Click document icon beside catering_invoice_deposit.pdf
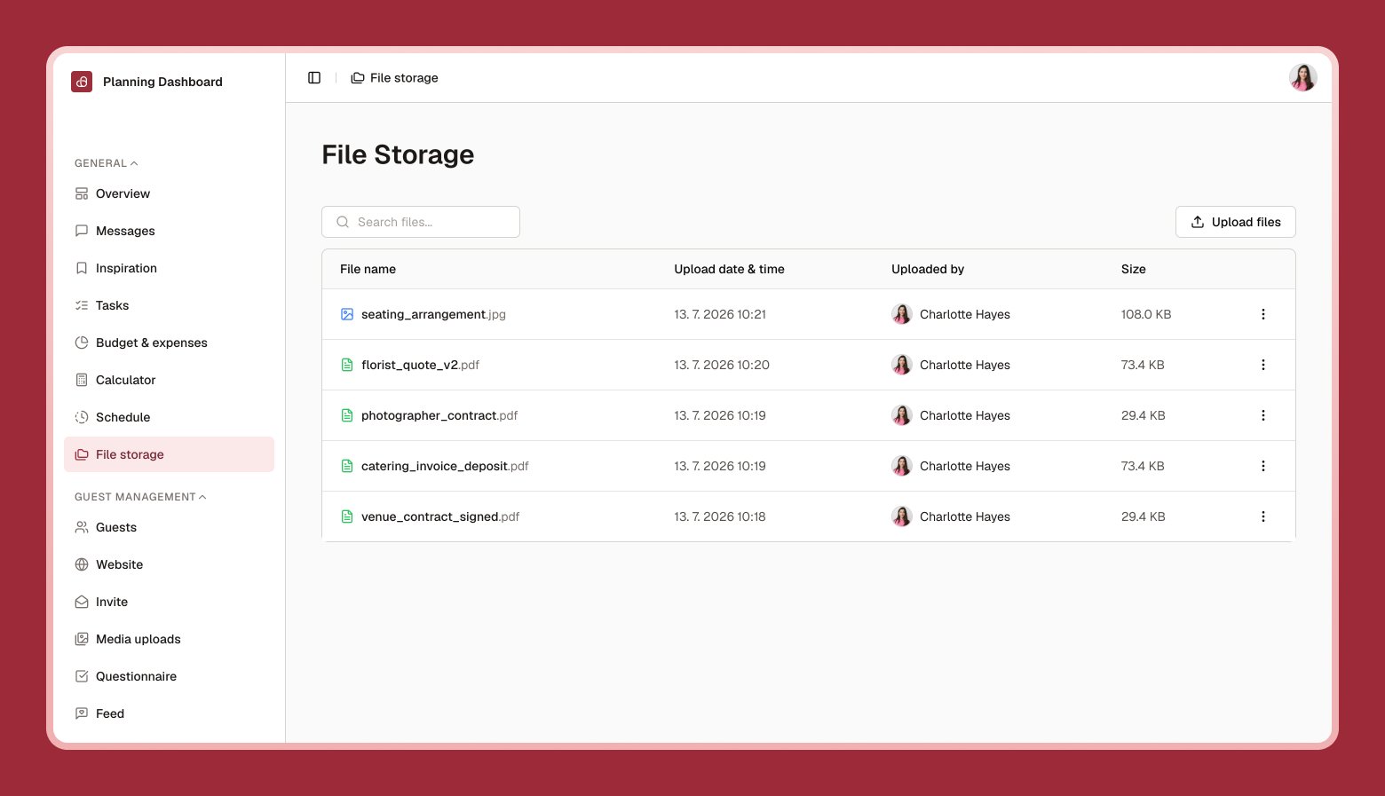The width and height of the screenshot is (1385, 796). tap(347, 466)
